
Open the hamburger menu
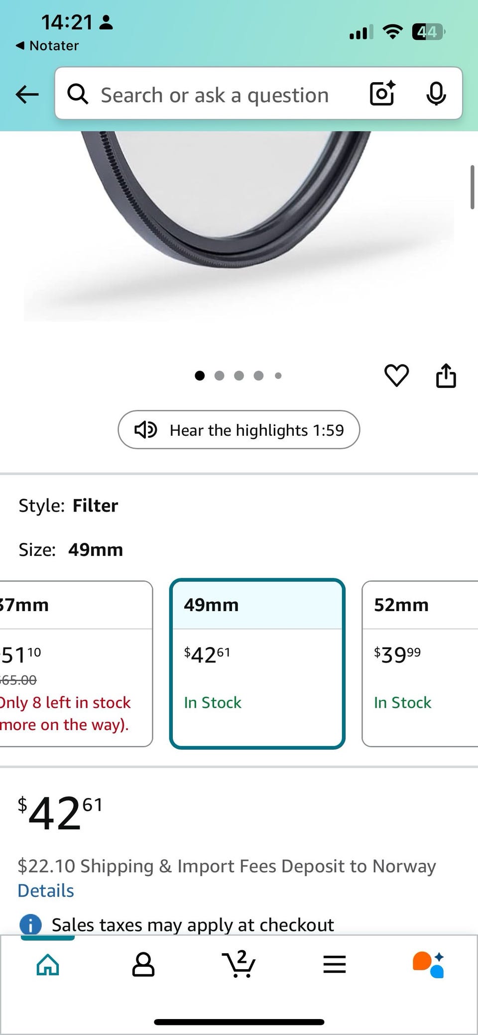tap(334, 965)
